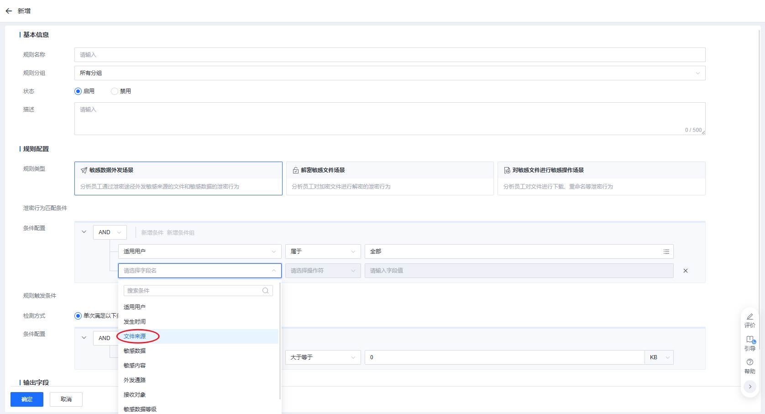
Task: Click the search magnifier in 搜索条件 box
Action: [265, 291]
